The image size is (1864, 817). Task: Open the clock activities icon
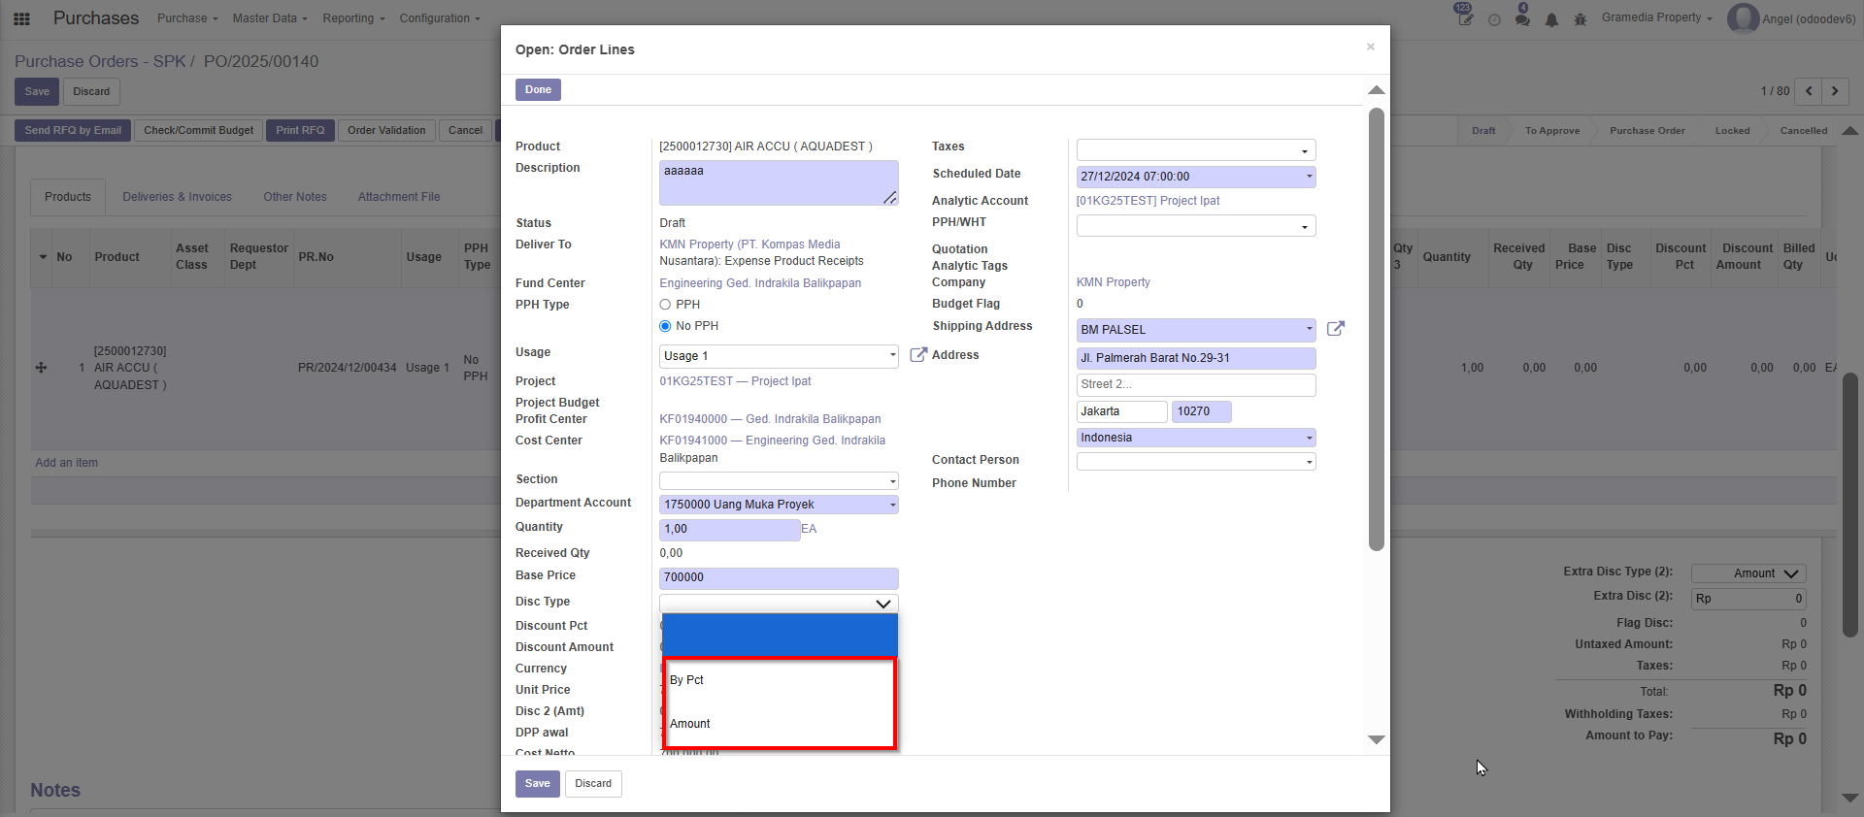[1494, 19]
